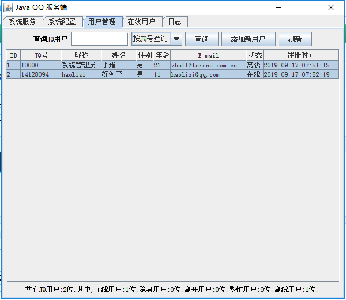Click the age cell 11

pyautogui.click(x=162, y=74)
